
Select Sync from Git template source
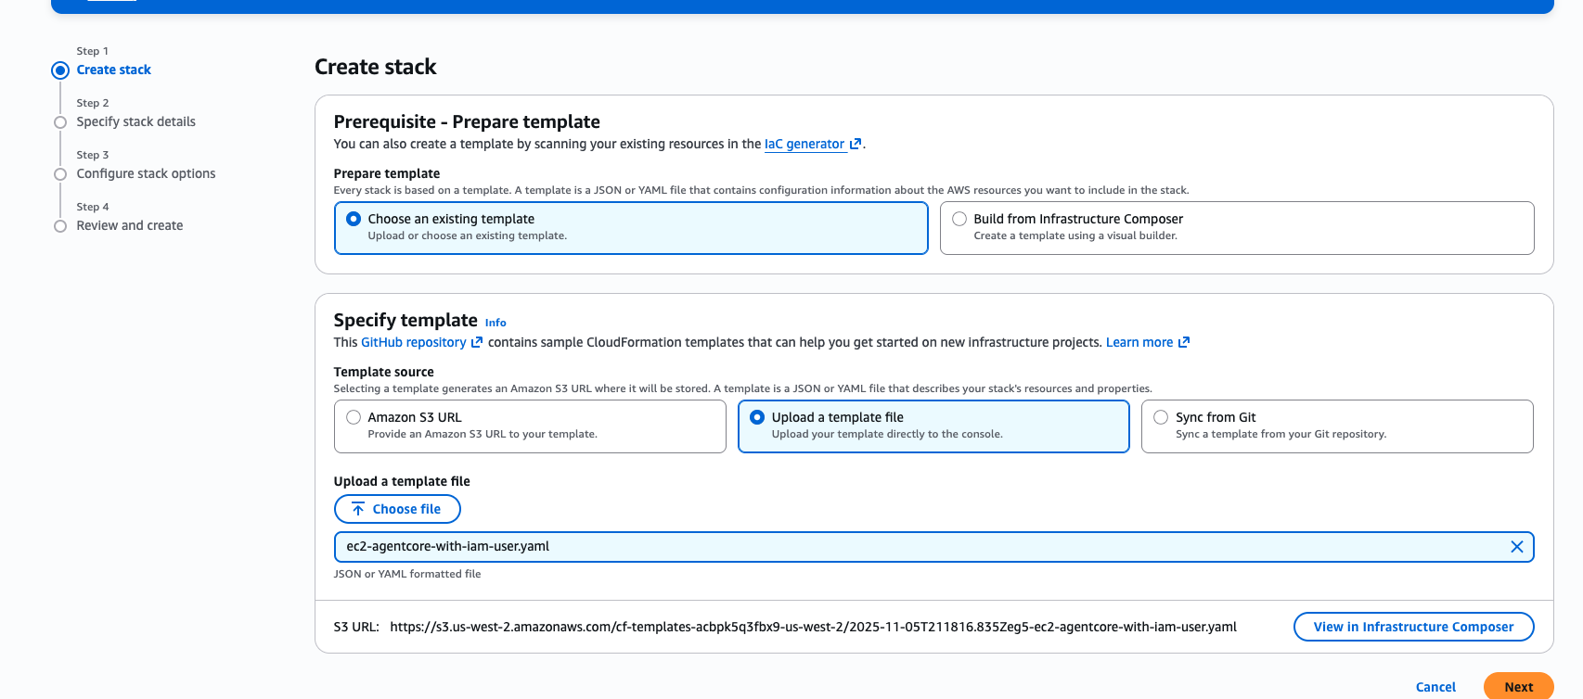click(x=1161, y=417)
